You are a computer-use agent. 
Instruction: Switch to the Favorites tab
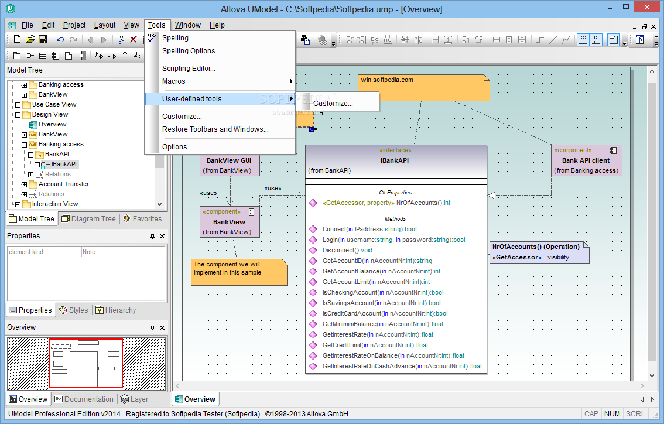143,219
